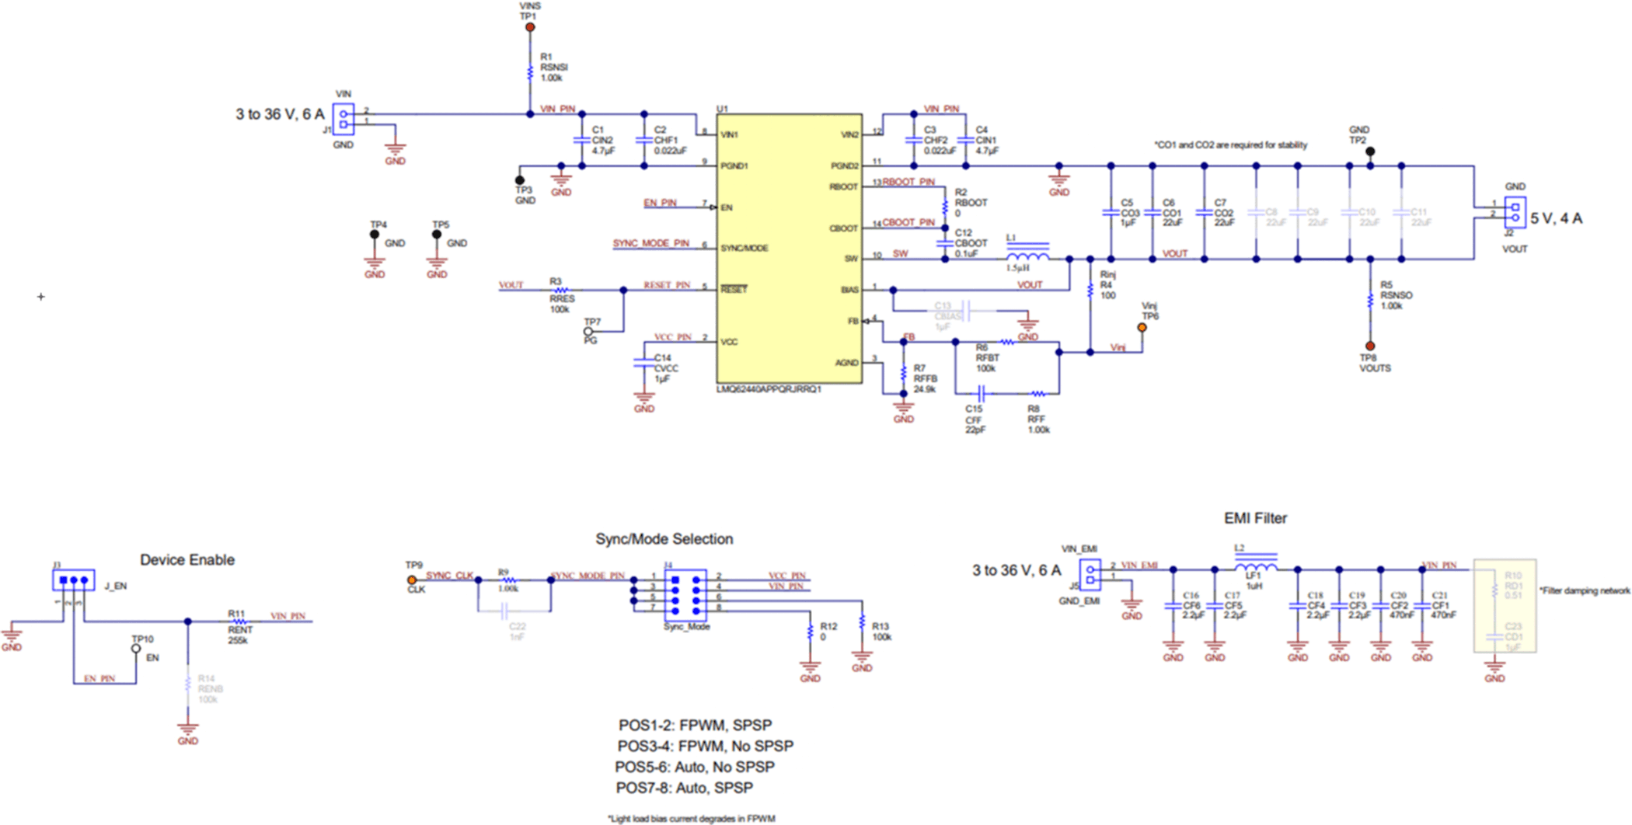The height and width of the screenshot is (825, 1632).
Task: Click the J1 VIN input connector symbol
Action: tap(343, 119)
